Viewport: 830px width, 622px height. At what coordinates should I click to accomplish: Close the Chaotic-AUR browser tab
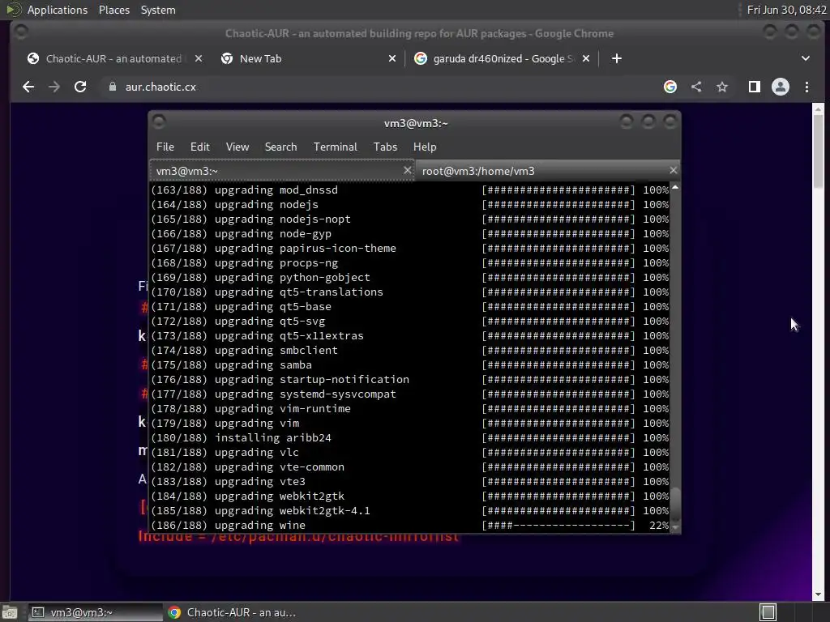click(x=199, y=58)
